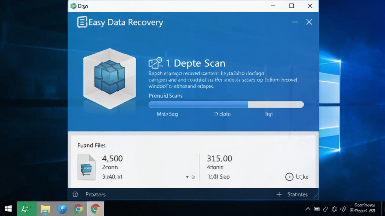
Task: Click the found file document icon
Action: click(x=86, y=167)
